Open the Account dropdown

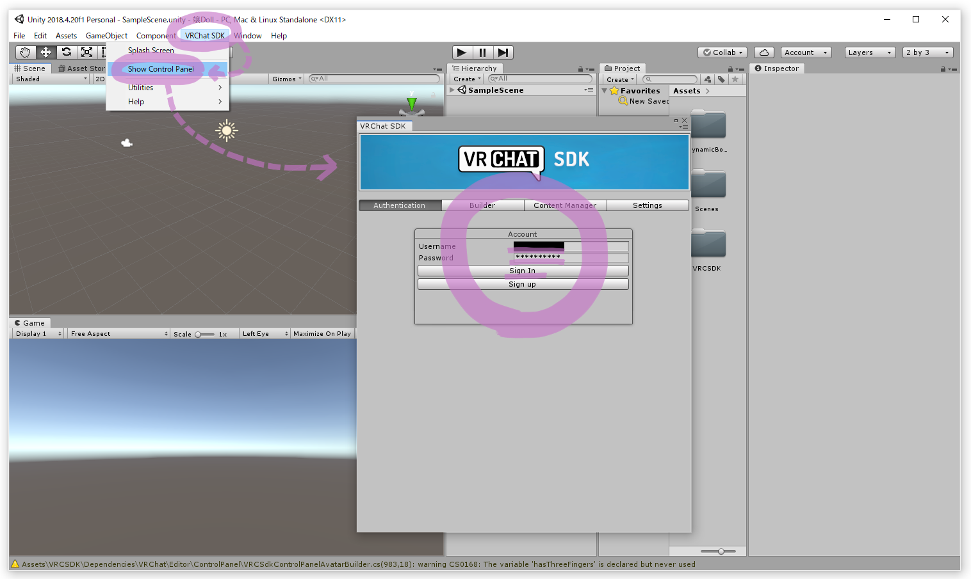point(806,52)
